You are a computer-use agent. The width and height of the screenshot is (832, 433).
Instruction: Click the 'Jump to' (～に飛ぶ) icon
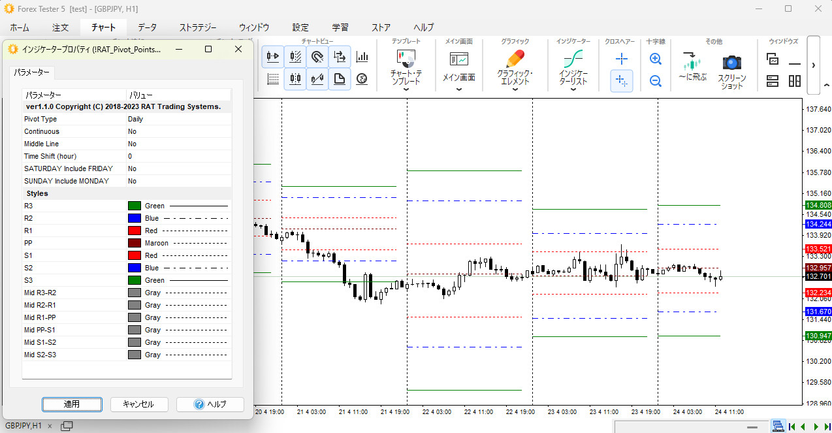[x=692, y=62]
